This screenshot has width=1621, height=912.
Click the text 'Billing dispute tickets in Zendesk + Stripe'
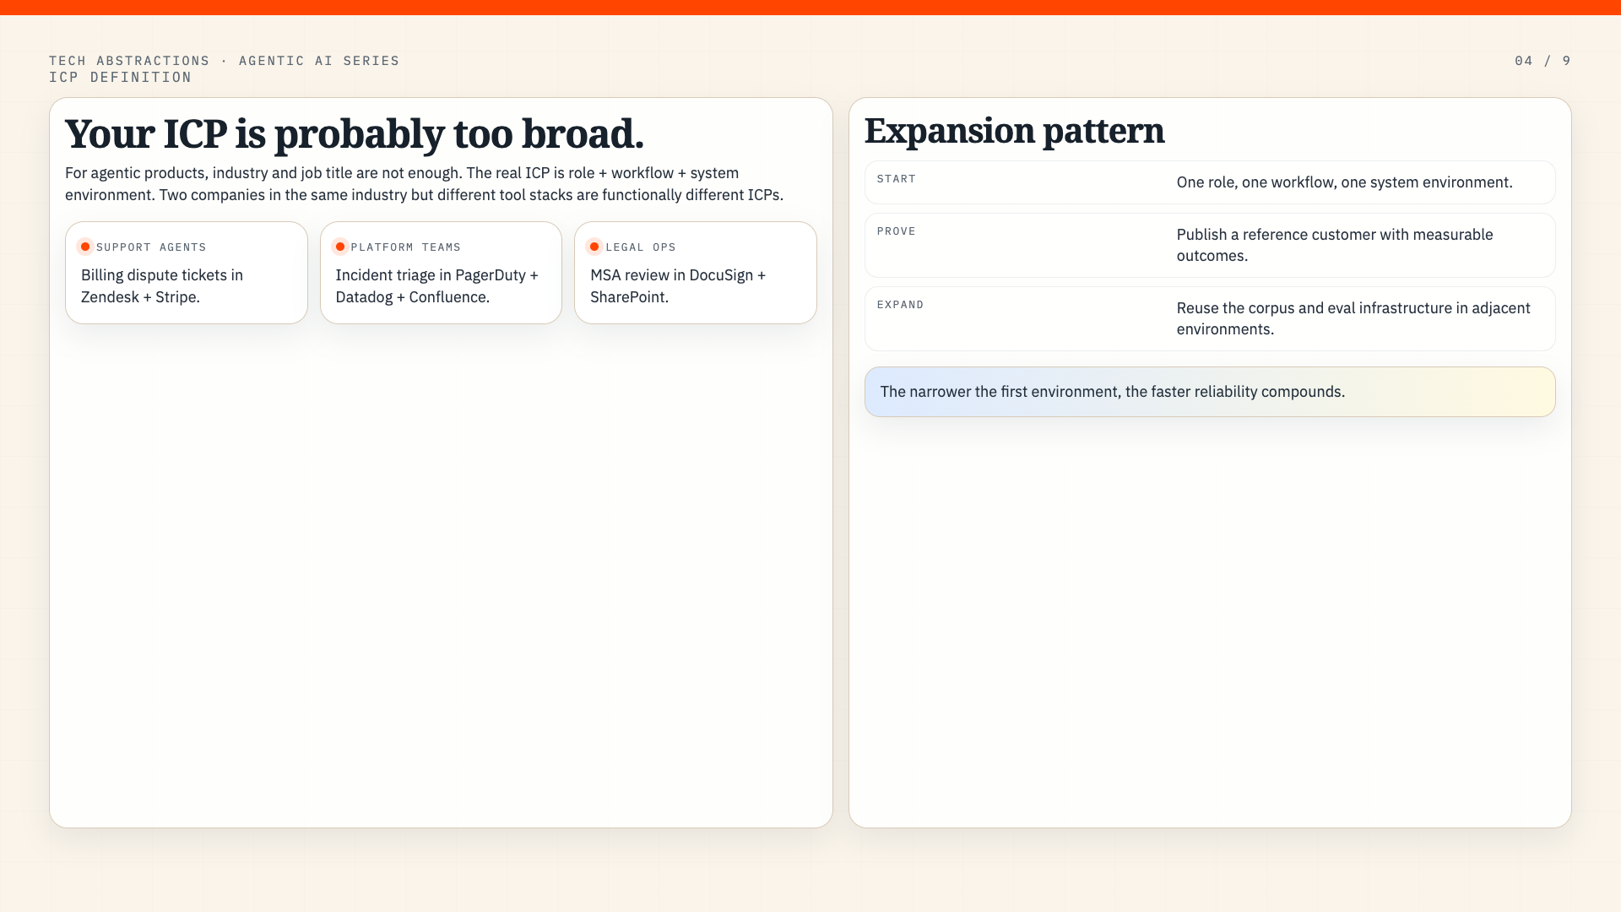[x=162, y=286]
